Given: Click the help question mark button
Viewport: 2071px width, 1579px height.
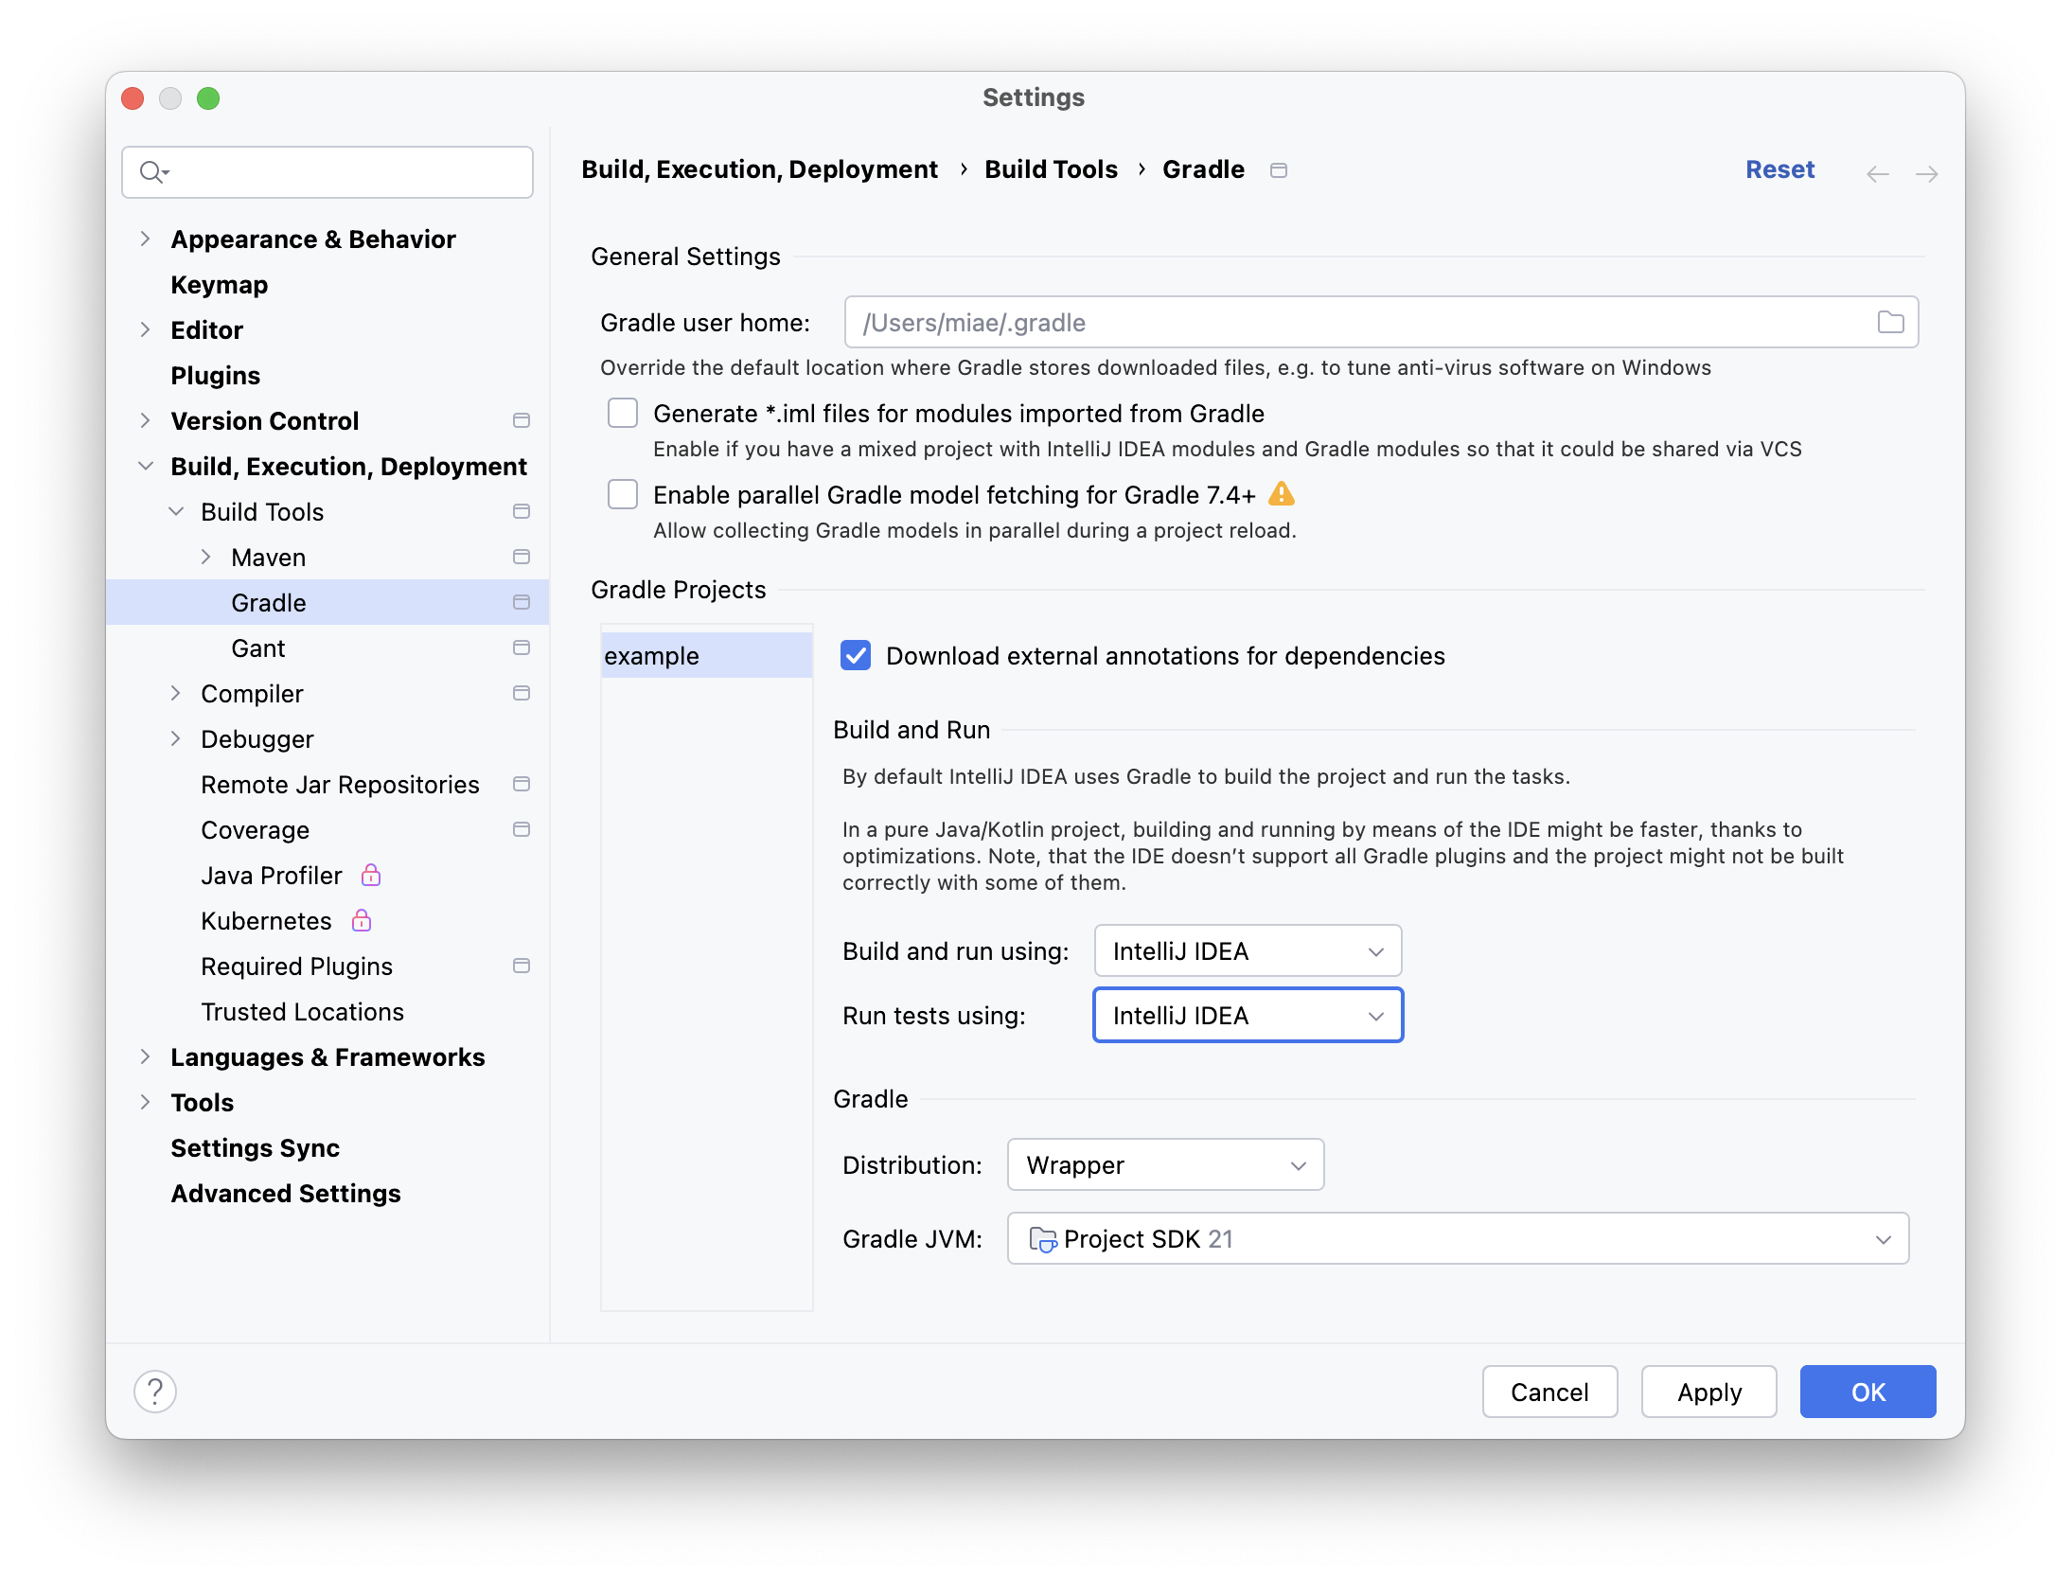Looking at the screenshot, I should point(155,1392).
